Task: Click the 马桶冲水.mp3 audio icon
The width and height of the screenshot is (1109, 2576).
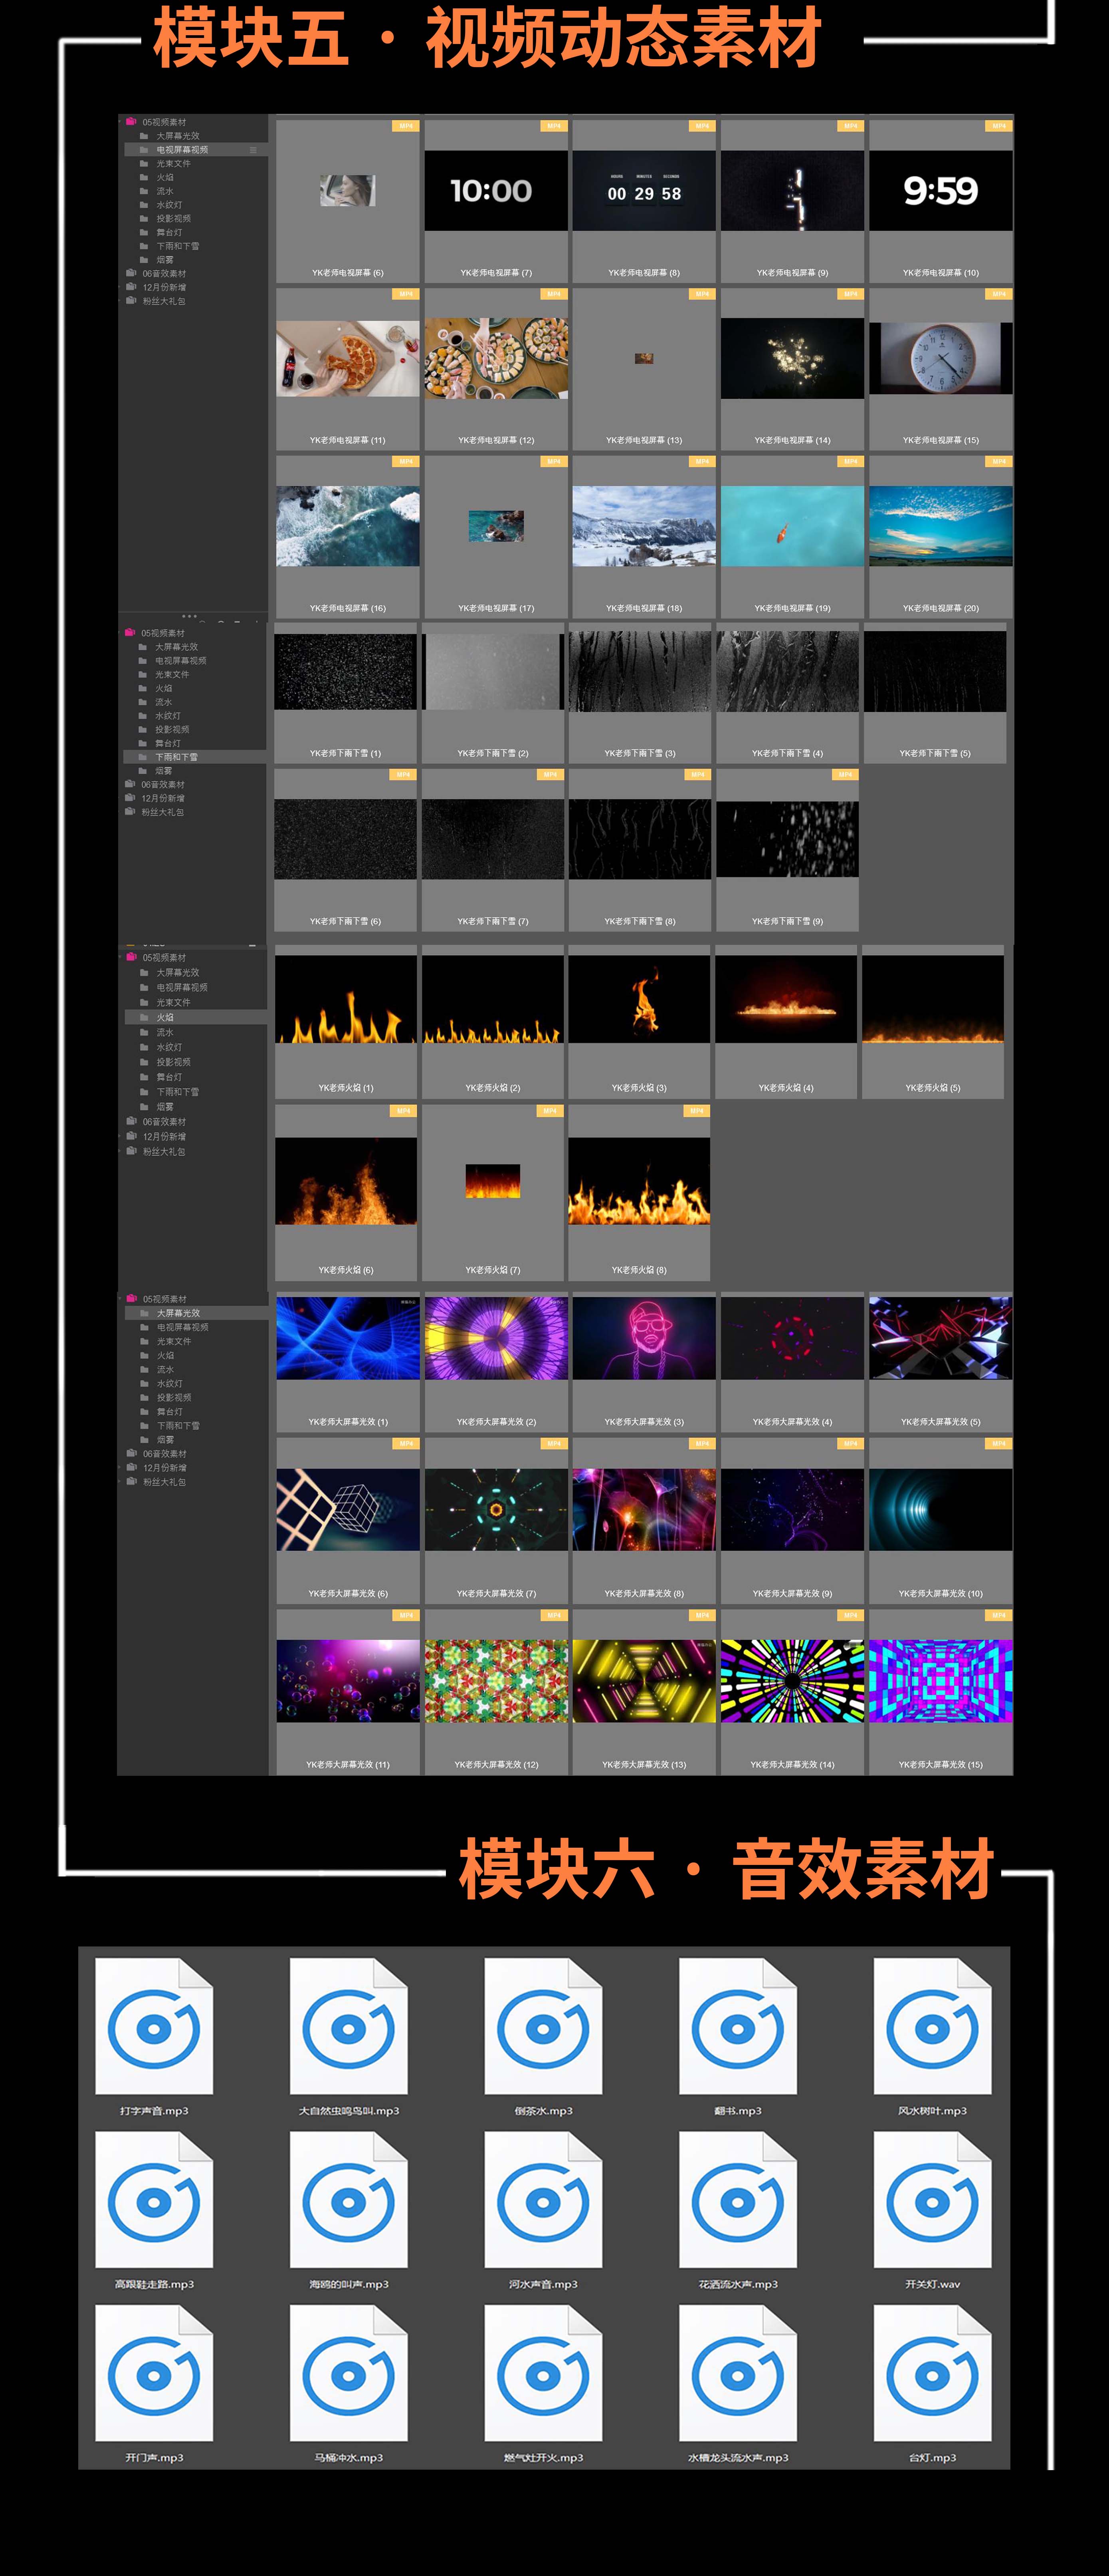Action: click(x=349, y=2373)
